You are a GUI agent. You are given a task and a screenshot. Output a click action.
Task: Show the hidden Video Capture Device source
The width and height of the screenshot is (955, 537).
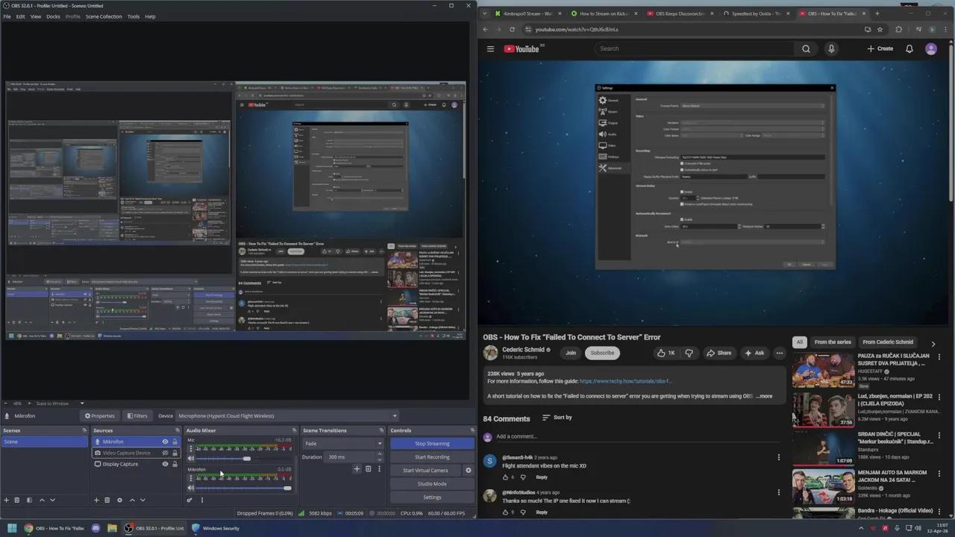165,453
